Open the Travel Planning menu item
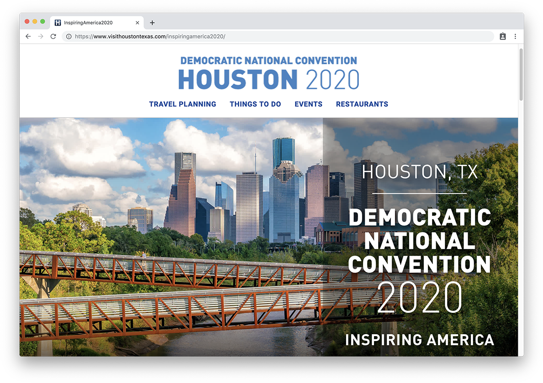 pyautogui.click(x=182, y=104)
